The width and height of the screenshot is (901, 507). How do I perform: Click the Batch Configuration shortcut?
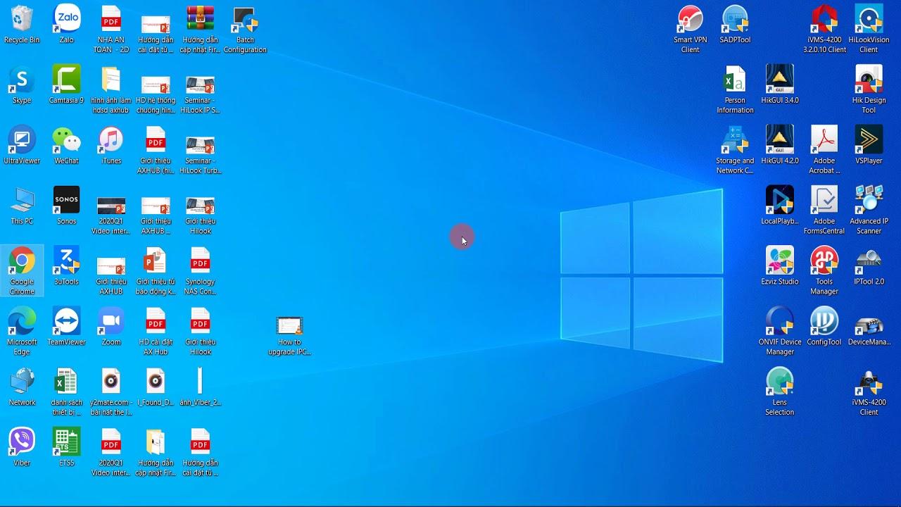click(x=245, y=30)
